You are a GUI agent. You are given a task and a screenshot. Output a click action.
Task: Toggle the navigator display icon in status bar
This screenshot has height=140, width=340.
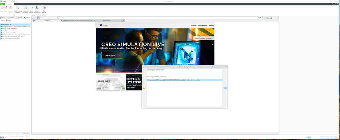point(1,137)
